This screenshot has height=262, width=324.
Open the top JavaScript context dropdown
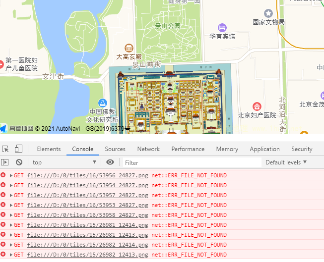tap(65, 162)
